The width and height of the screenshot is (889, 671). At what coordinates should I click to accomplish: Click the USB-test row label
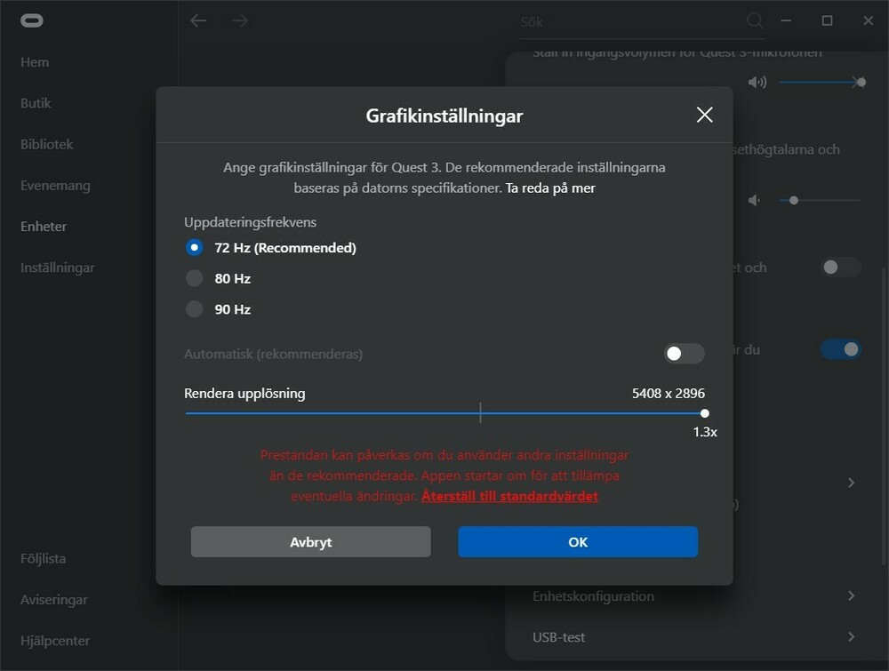click(558, 637)
